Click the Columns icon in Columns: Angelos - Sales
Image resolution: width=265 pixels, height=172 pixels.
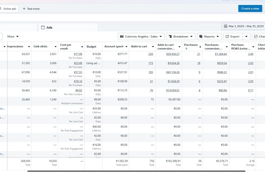tap(122, 37)
